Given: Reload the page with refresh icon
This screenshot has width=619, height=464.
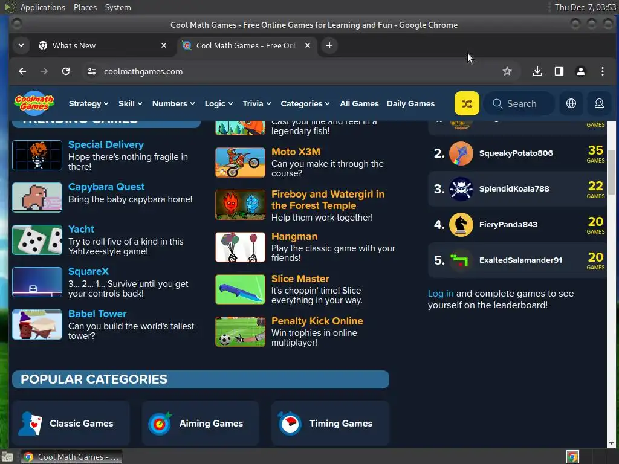Looking at the screenshot, I should point(66,71).
